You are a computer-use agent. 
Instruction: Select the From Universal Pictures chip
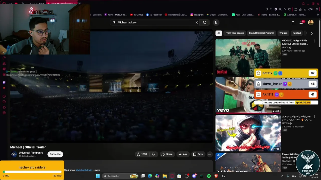click(x=262, y=33)
